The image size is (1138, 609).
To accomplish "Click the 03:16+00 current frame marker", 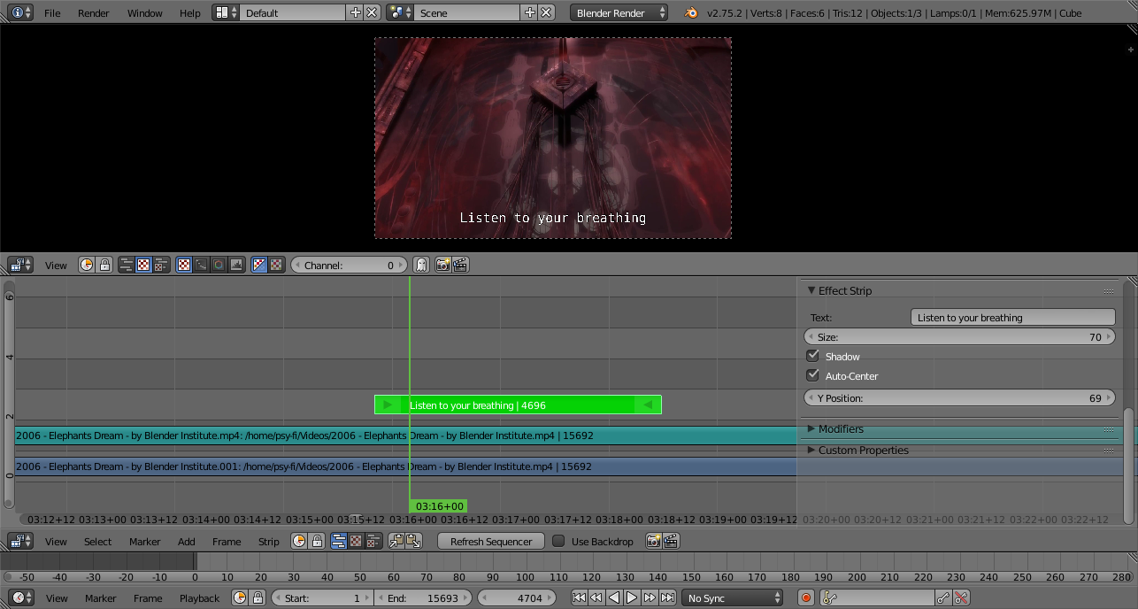I will 438,506.
